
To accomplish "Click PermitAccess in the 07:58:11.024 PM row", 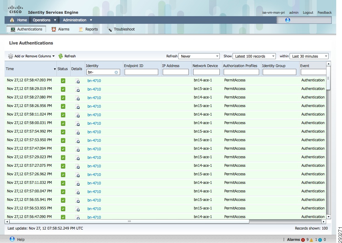I will click(x=235, y=114).
